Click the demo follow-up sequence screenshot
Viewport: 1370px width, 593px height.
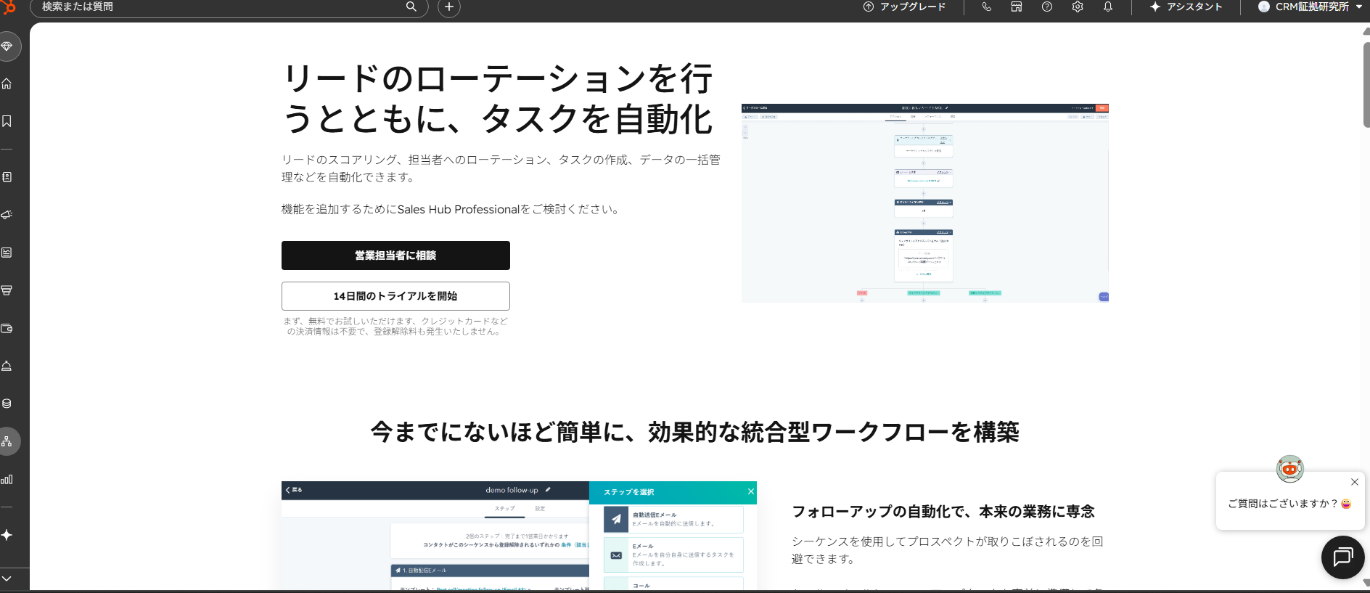(519, 536)
